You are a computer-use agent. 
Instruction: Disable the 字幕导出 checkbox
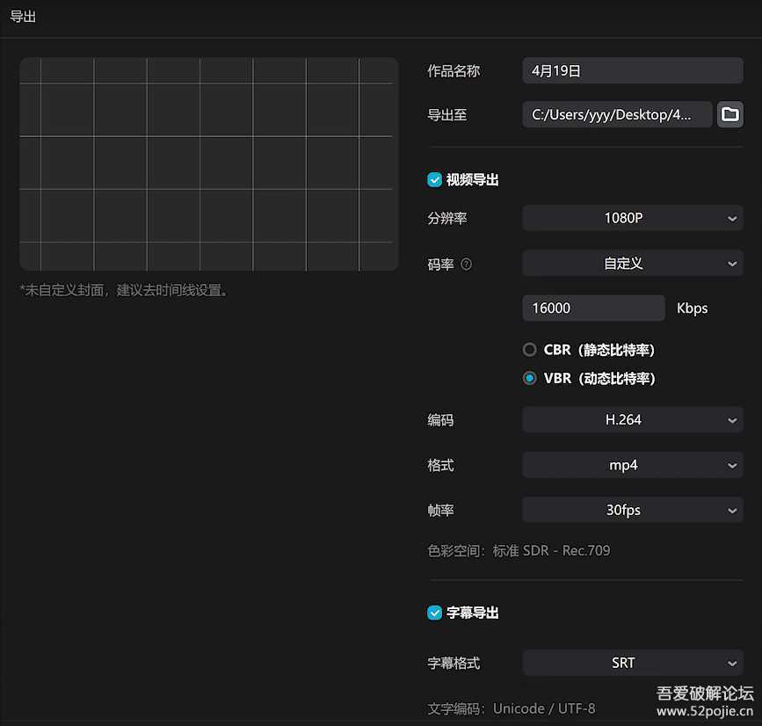(x=434, y=613)
